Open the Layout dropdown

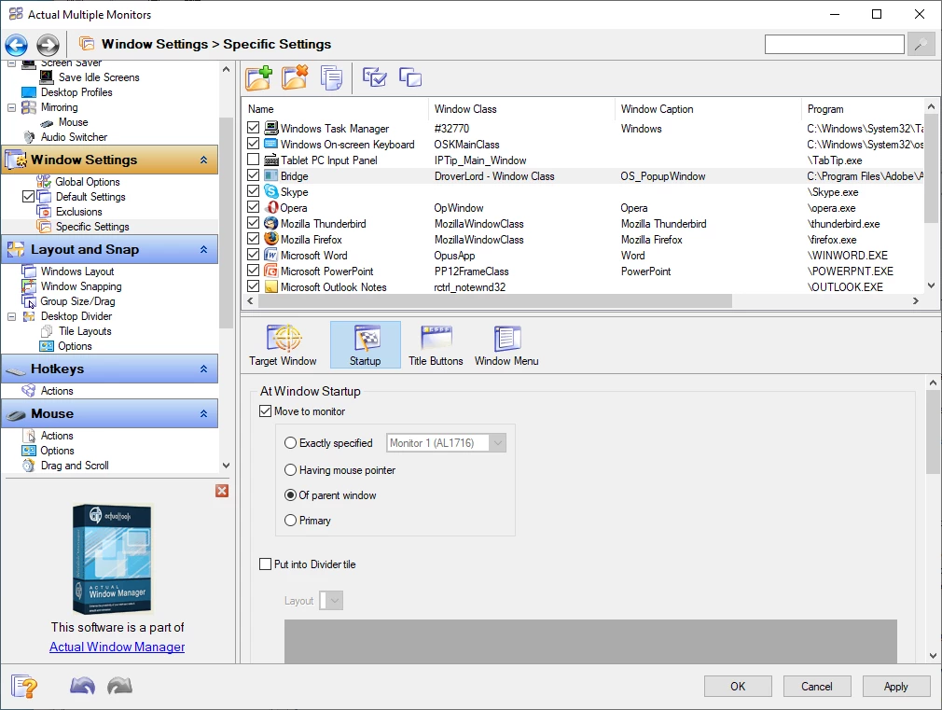tap(331, 600)
